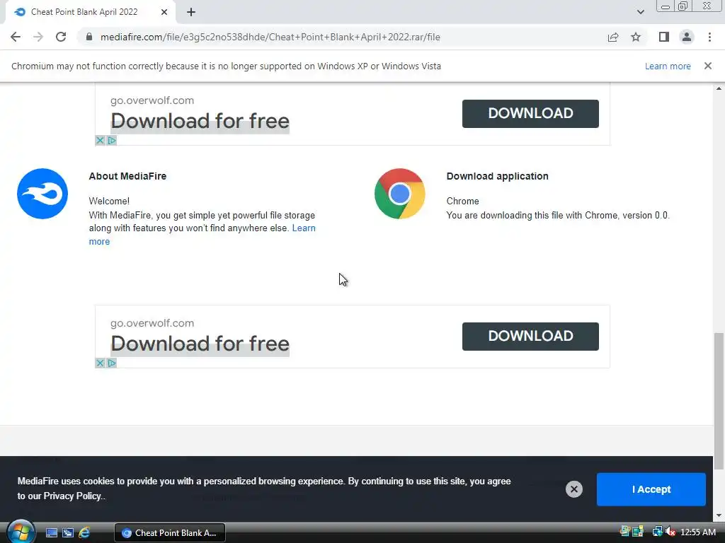Click the Download application heading
Screen dimensions: 725x543
click(x=498, y=176)
